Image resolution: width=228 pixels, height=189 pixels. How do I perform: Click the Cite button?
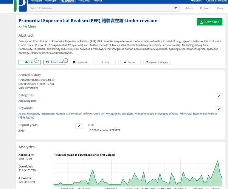(105, 62)
